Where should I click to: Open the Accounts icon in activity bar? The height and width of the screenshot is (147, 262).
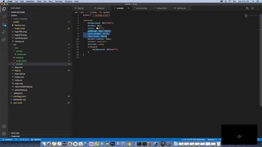pyautogui.click(x=4, y=126)
